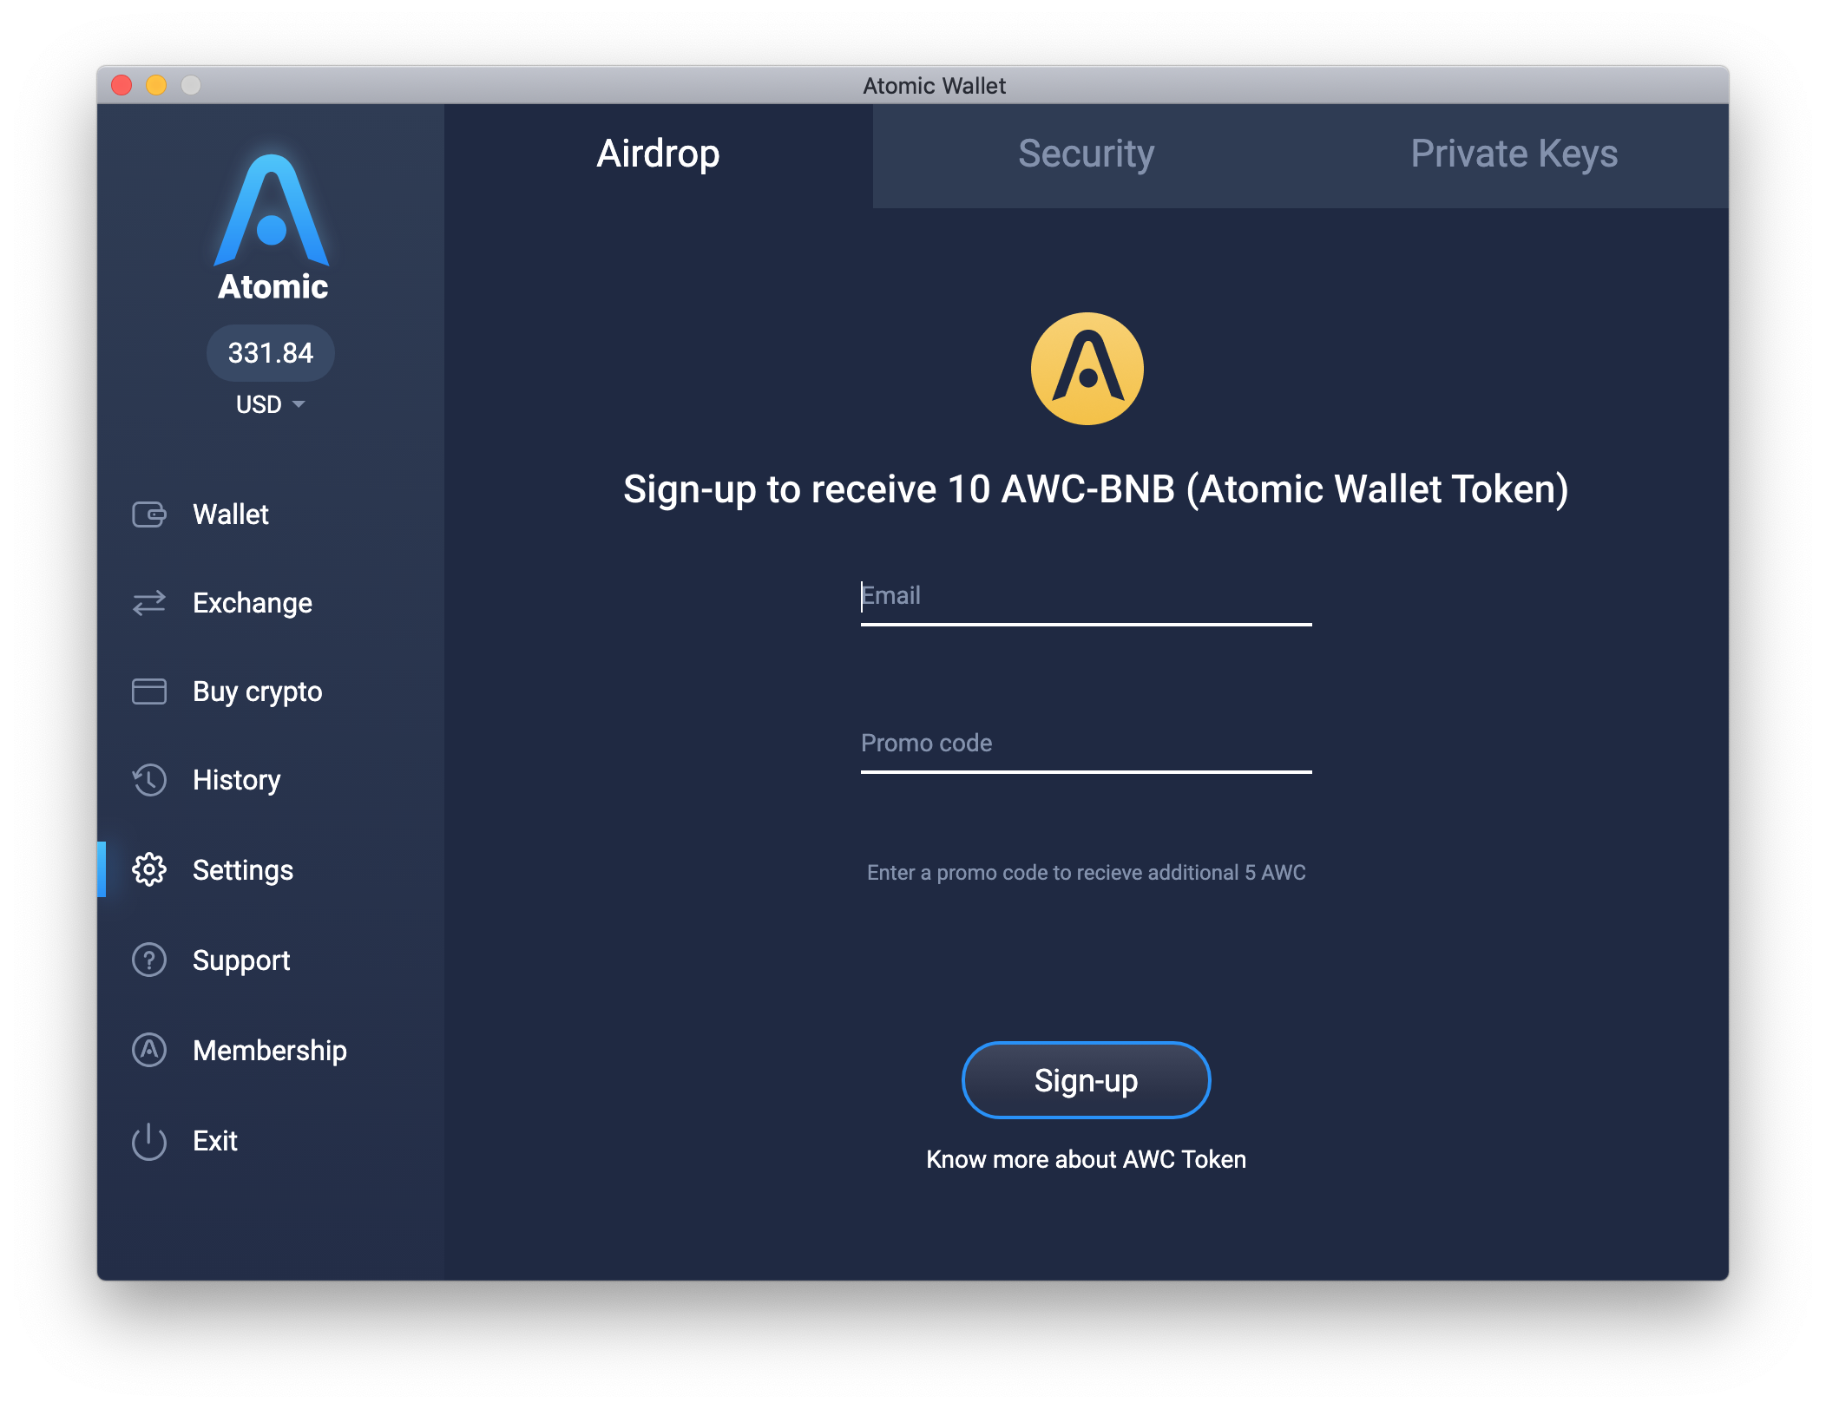Toggle the wallet balance display
The image size is (1826, 1409).
[x=273, y=352]
